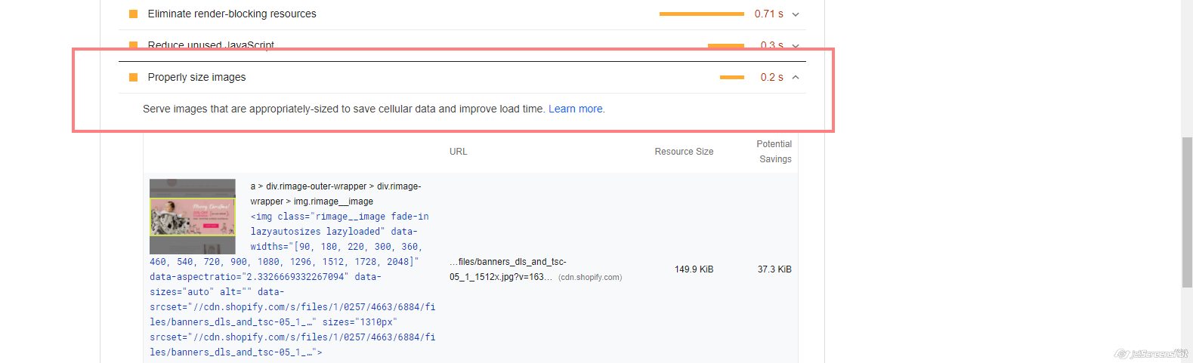Select the Eliminate render-blocking resources title
The width and height of the screenshot is (1193, 363).
click(x=232, y=14)
